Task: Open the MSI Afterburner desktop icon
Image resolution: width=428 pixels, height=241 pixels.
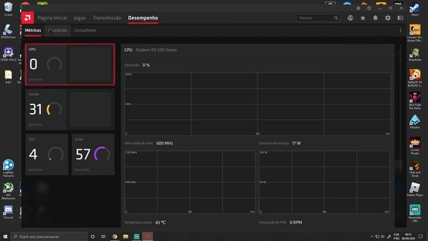Action: [x=8, y=191]
